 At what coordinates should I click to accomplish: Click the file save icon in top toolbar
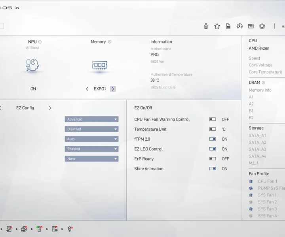click(228, 26)
